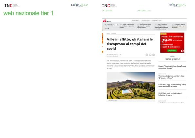This screenshot has width=195, height=138.
Task: Click the green date text on right slide
Action: tap(107, 11)
